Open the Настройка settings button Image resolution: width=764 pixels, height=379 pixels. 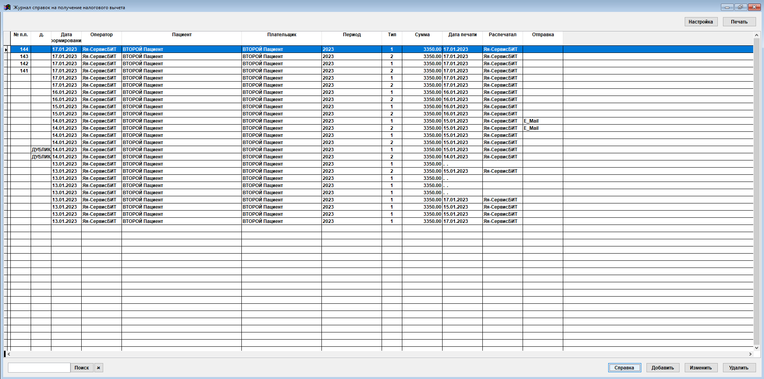pos(701,22)
